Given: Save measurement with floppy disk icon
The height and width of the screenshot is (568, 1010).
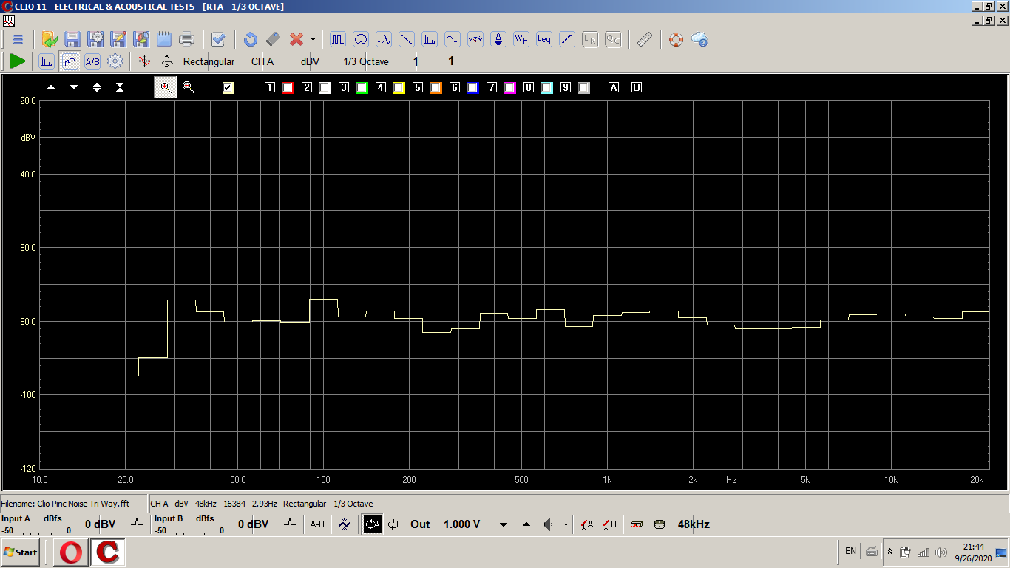Looking at the screenshot, I should click(x=72, y=39).
